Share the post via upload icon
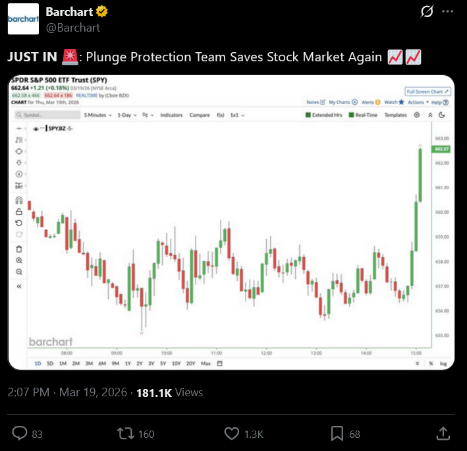This screenshot has height=451, width=467. (443, 433)
